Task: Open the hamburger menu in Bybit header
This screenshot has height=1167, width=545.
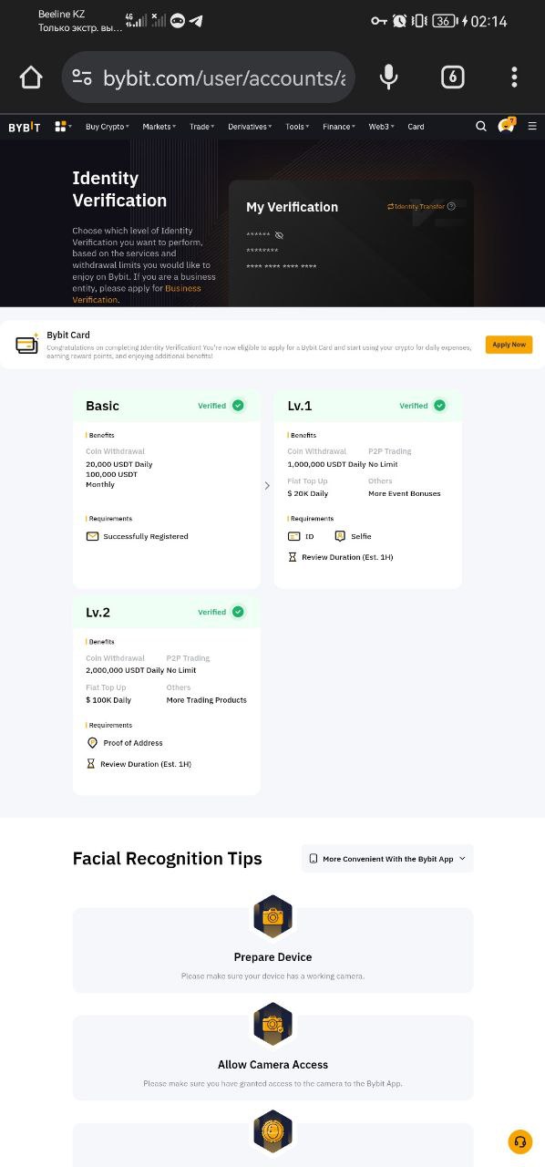Action: [532, 127]
